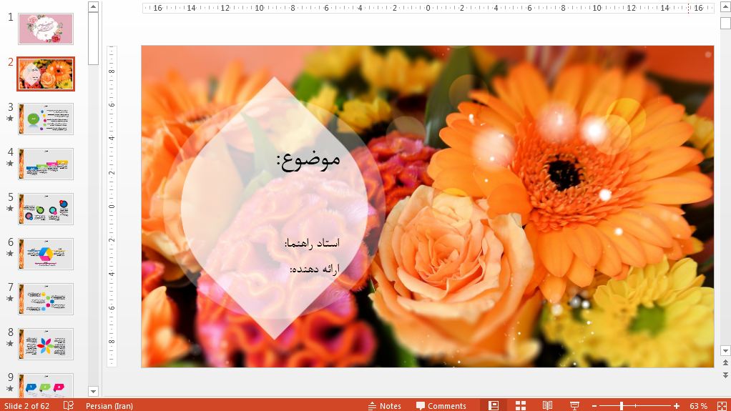Open zoom dialog via 63 % label
The image size is (731, 411).
(x=698, y=406)
